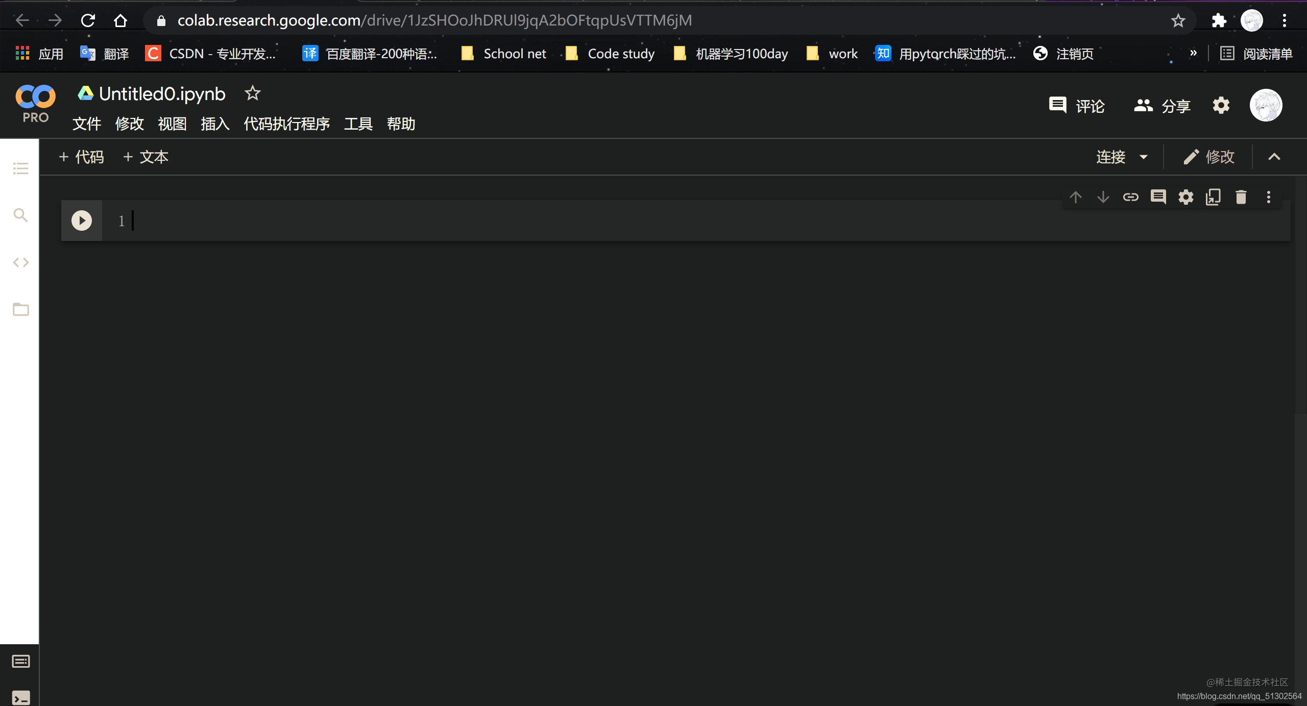The width and height of the screenshot is (1307, 706).
Task: Go to the browser home page
Action: (120, 20)
